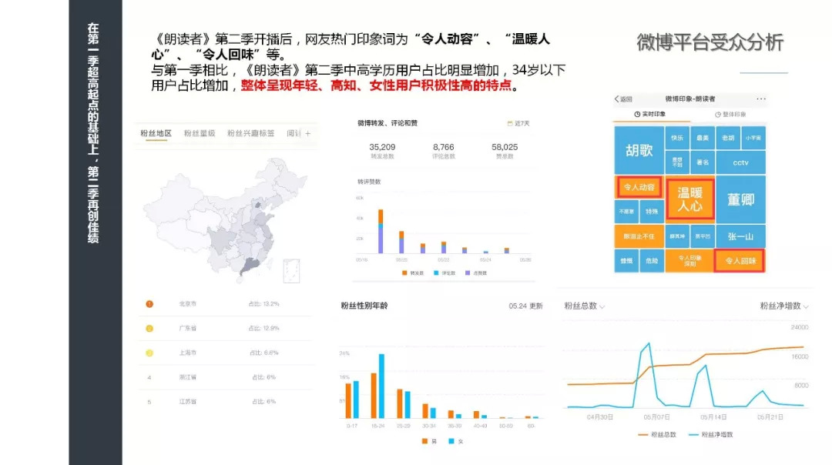Click the 评论数 blue legend swatch
Image resolution: width=832 pixels, height=465 pixels.
click(436, 273)
